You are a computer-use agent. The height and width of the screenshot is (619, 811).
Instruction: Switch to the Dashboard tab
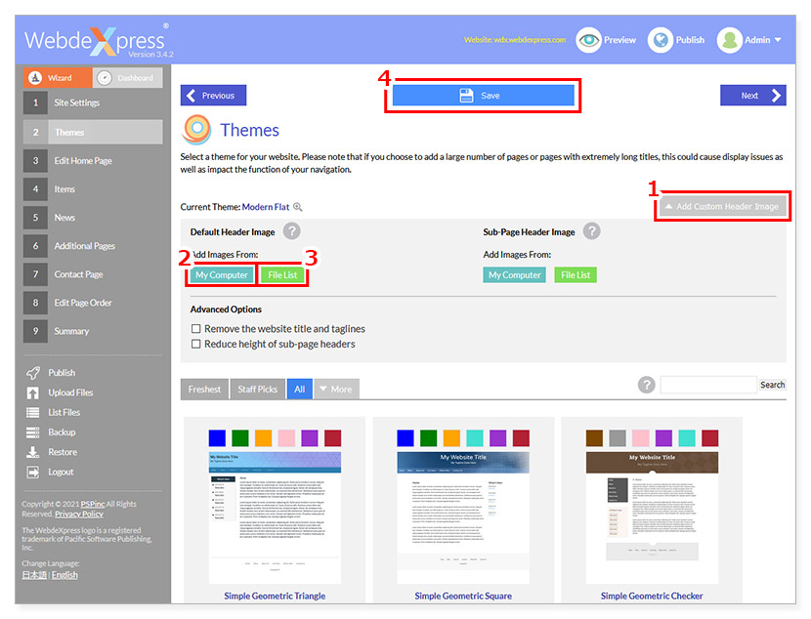(128, 77)
